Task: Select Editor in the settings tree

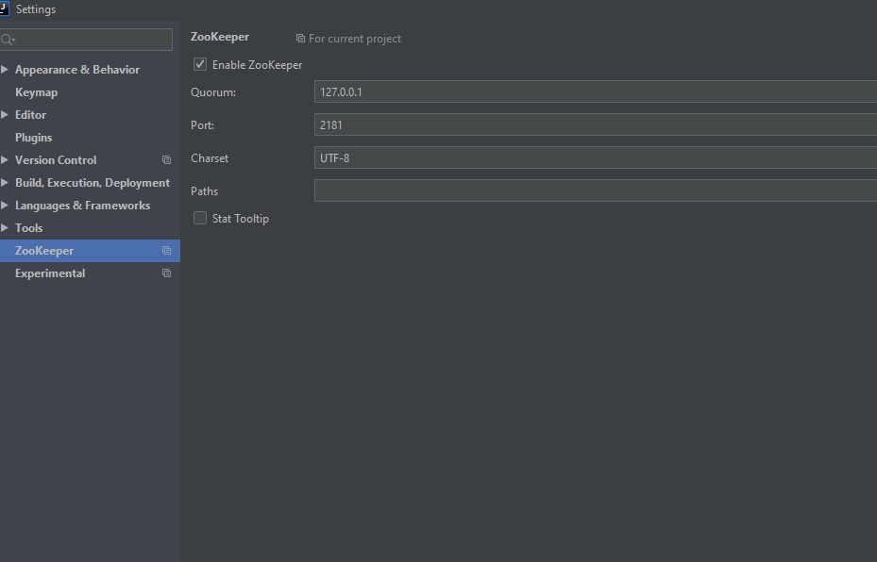Action: [31, 114]
